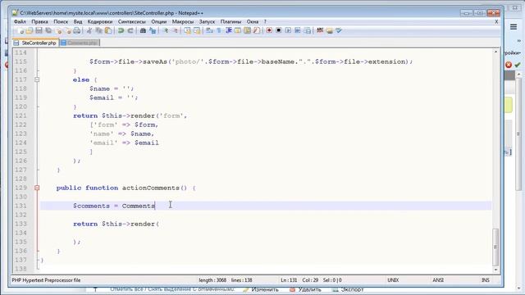525x295 pixels.
Task: Switch to the SiteController.php tab
Action: tap(36, 43)
